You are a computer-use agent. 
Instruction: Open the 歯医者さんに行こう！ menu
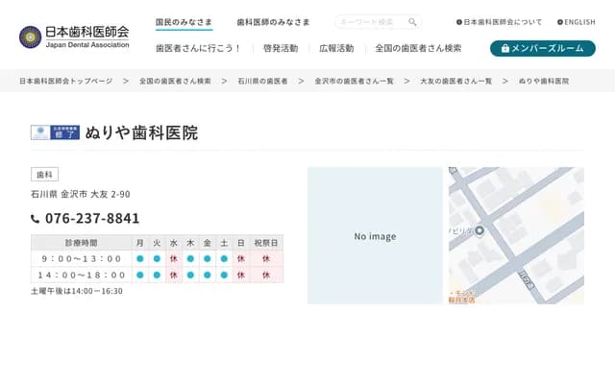pyautogui.click(x=199, y=48)
